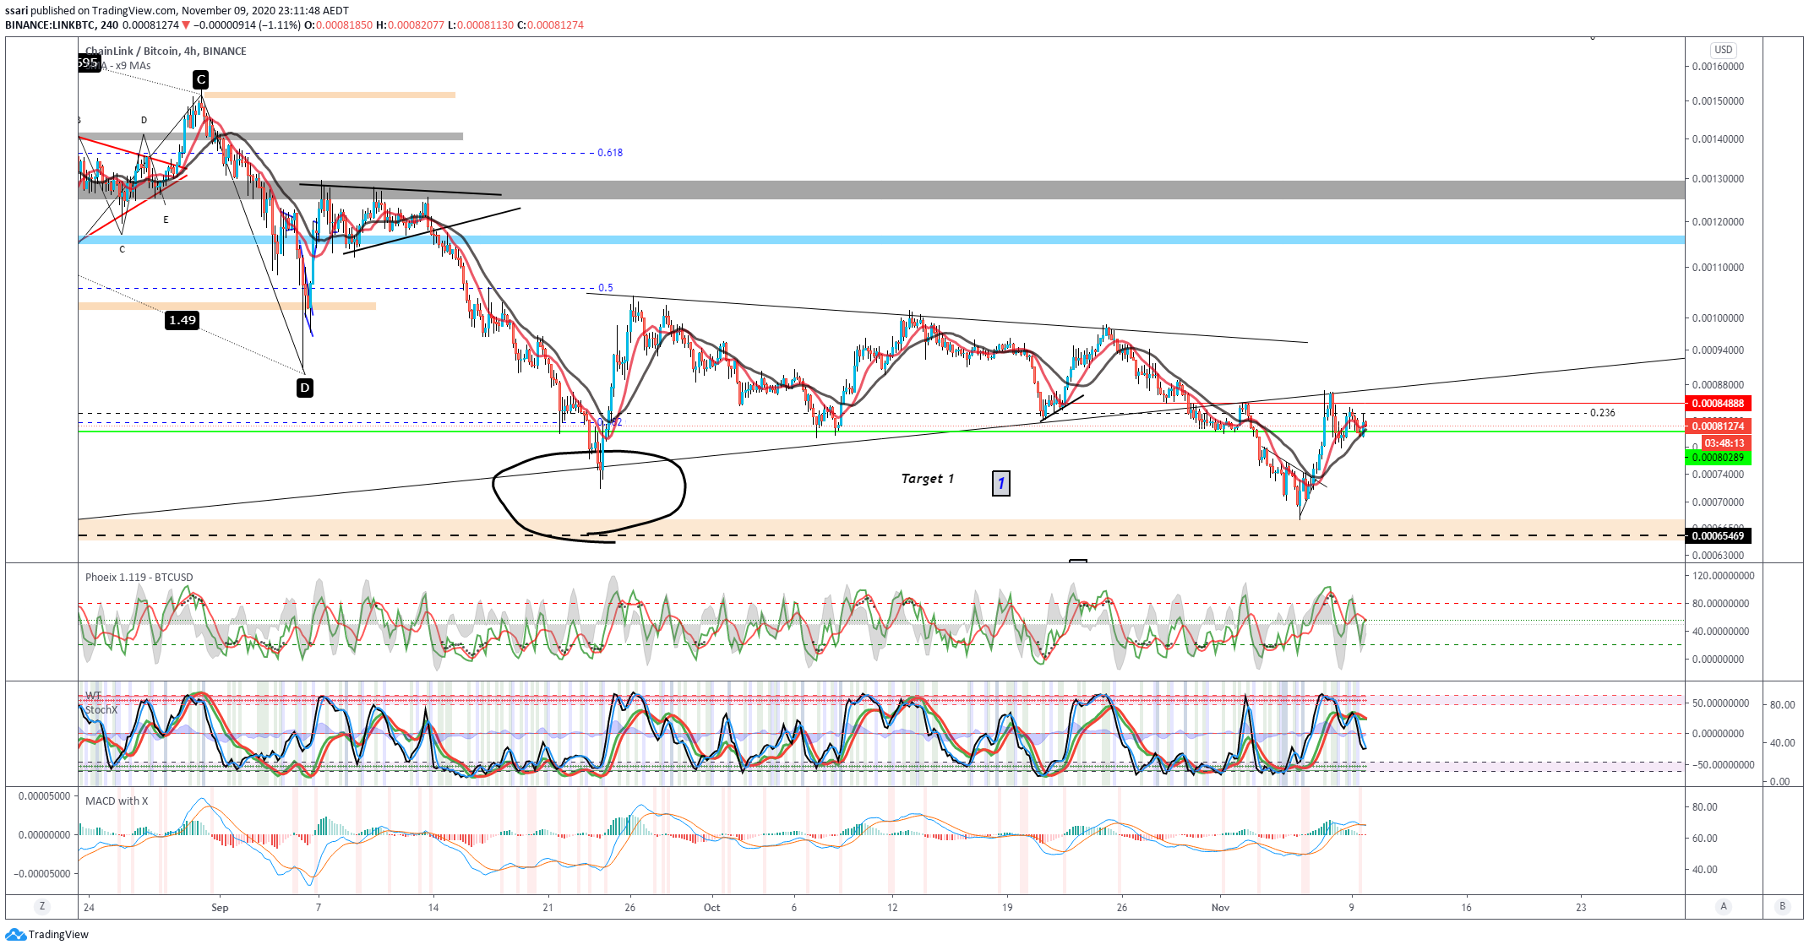Click the BINANCE:LINKBTC, 240 header text
This screenshot has width=1809, height=950.
click(x=62, y=25)
